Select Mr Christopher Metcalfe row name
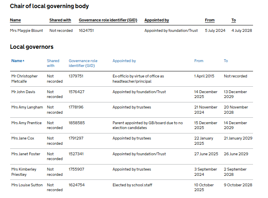 24,79
